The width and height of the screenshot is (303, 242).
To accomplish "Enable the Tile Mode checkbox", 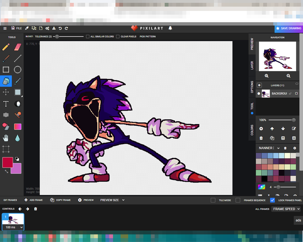I will click(x=213, y=200).
